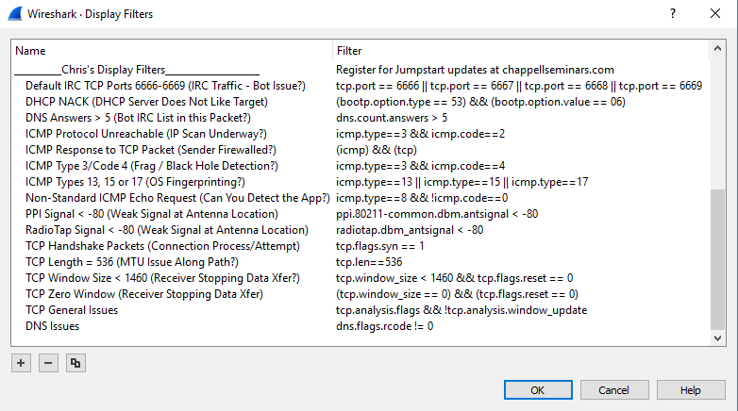Confirm with the OK button
Image resolution: width=738 pixels, height=411 pixels.
(538, 390)
